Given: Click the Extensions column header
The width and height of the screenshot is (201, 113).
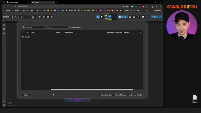Looking at the screenshot, I should point(111,32).
